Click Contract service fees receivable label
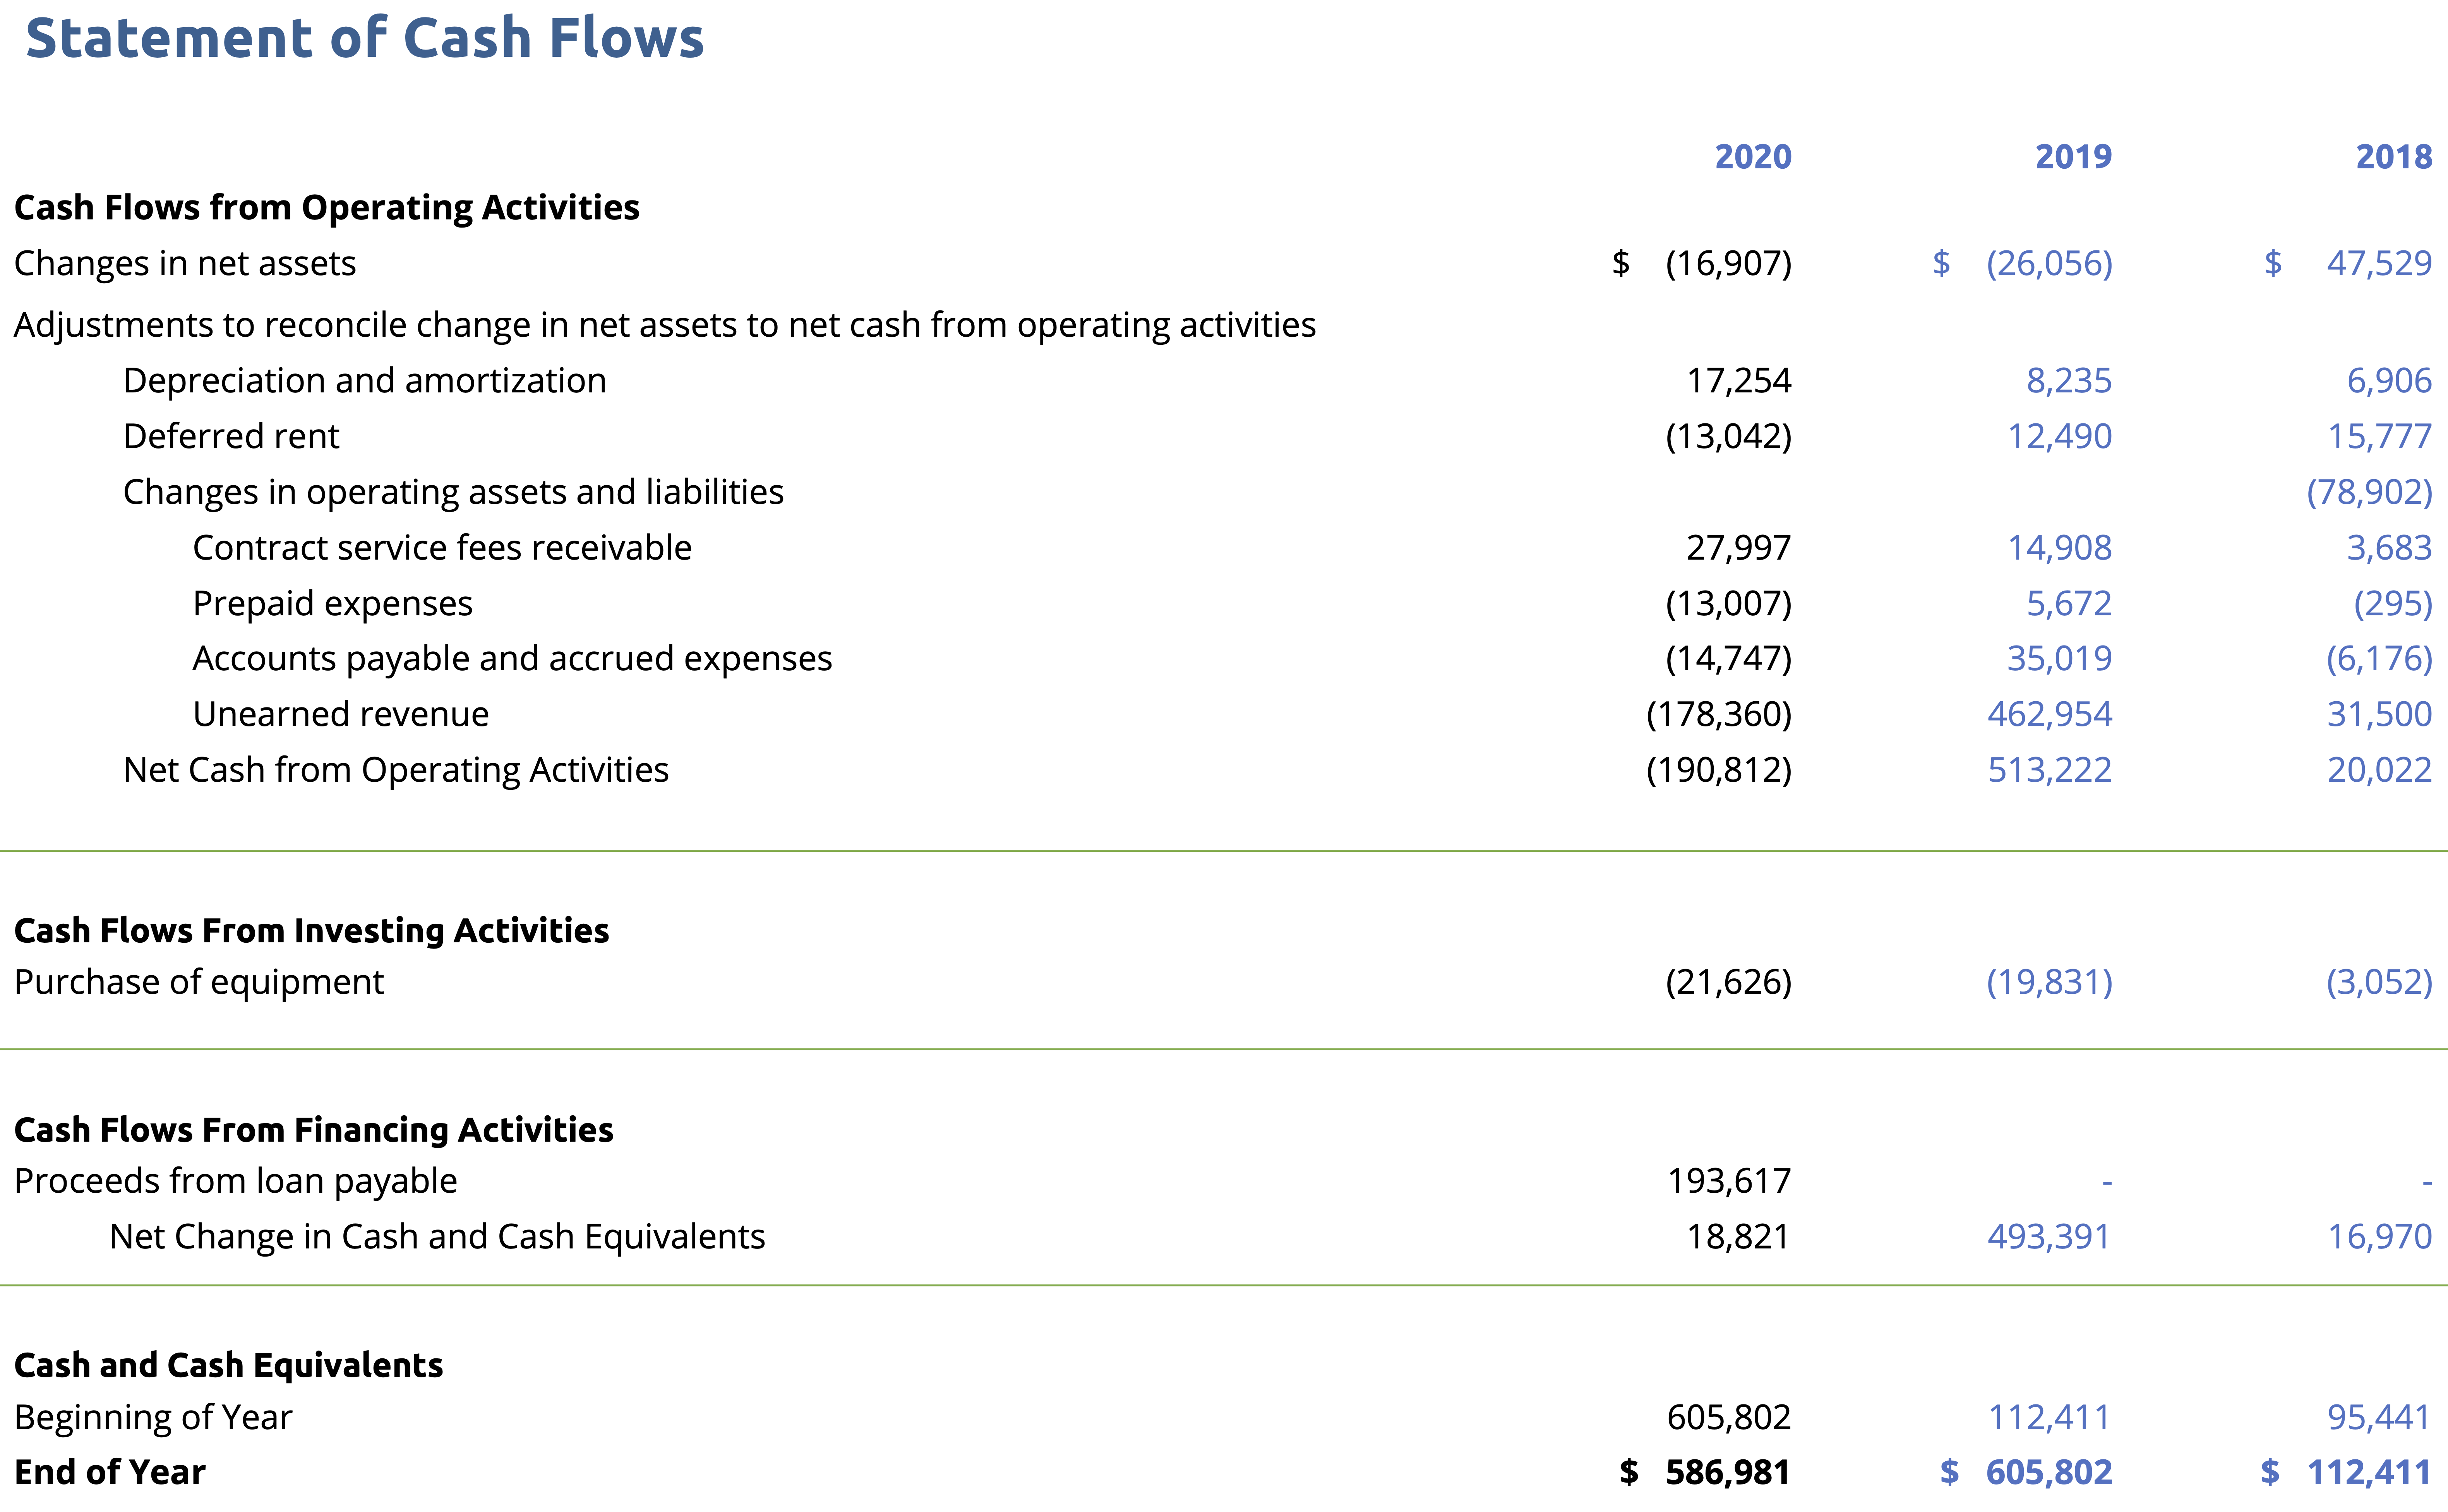2448x1512 pixels. [x=442, y=548]
